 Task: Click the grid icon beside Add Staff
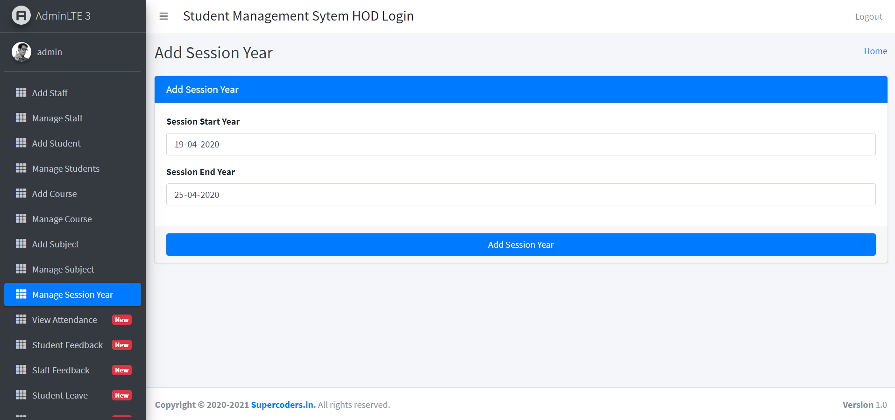click(x=21, y=92)
